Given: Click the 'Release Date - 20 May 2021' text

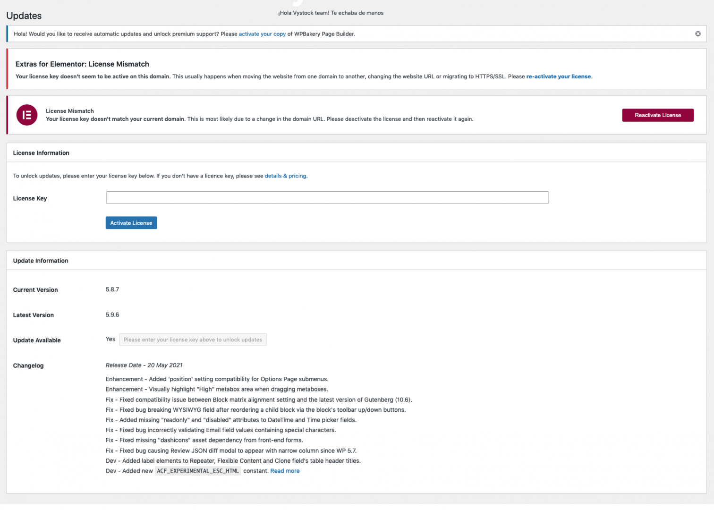Looking at the screenshot, I should tap(144, 365).
